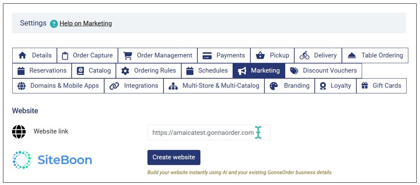Click the Table Ordering cloche icon

coord(352,56)
